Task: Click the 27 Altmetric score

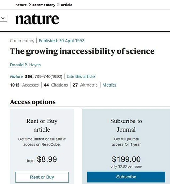Action: coord(85,85)
